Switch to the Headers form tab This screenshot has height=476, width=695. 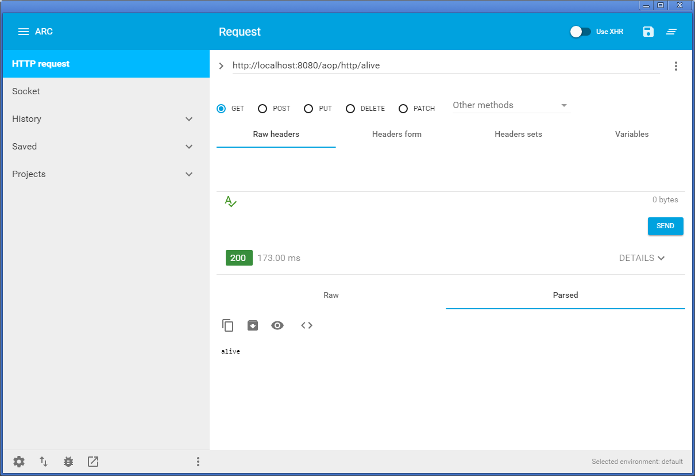pyautogui.click(x=397, y=134)
